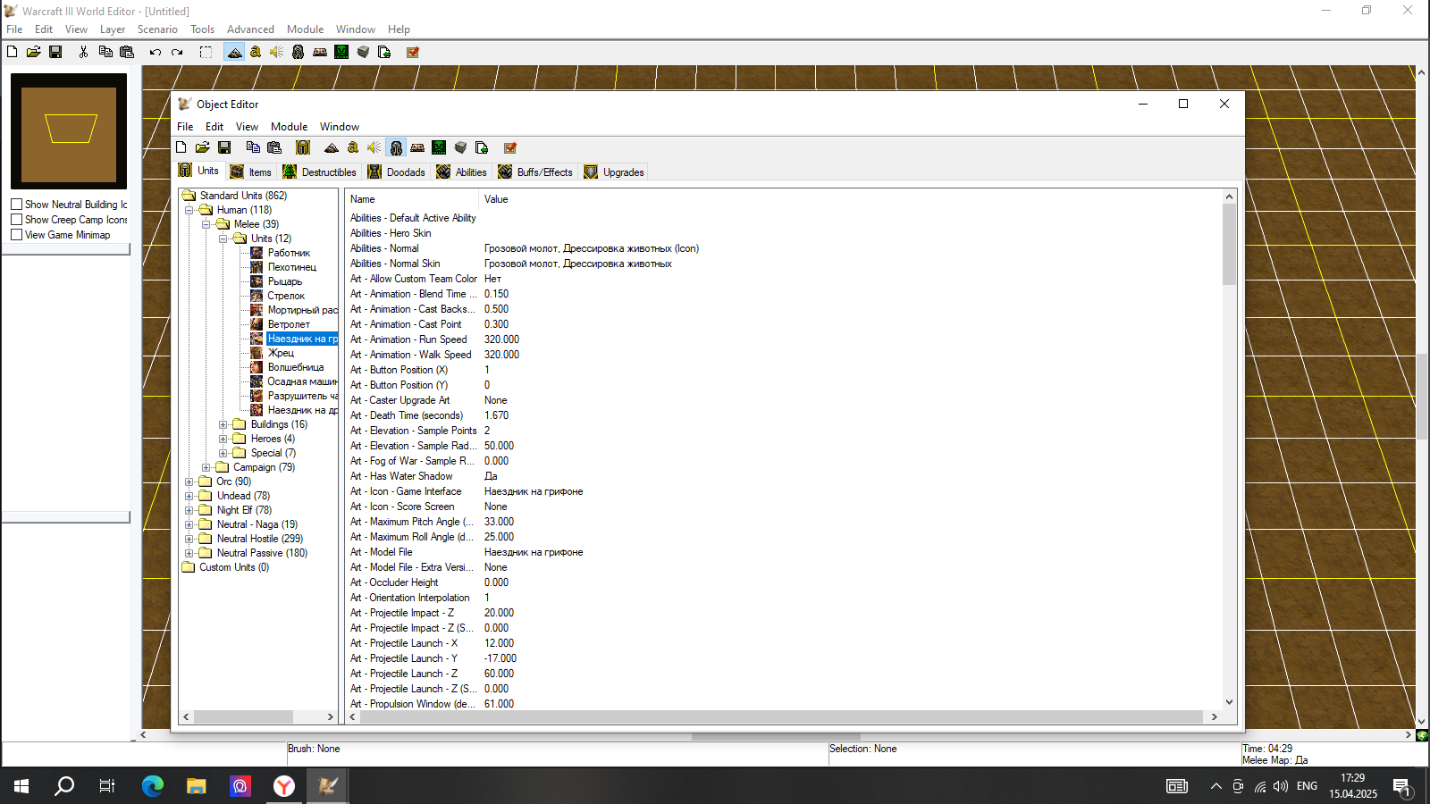Click Copy object icon in Object Editor toolbar

pyautogui.click(x=253, y=147)
